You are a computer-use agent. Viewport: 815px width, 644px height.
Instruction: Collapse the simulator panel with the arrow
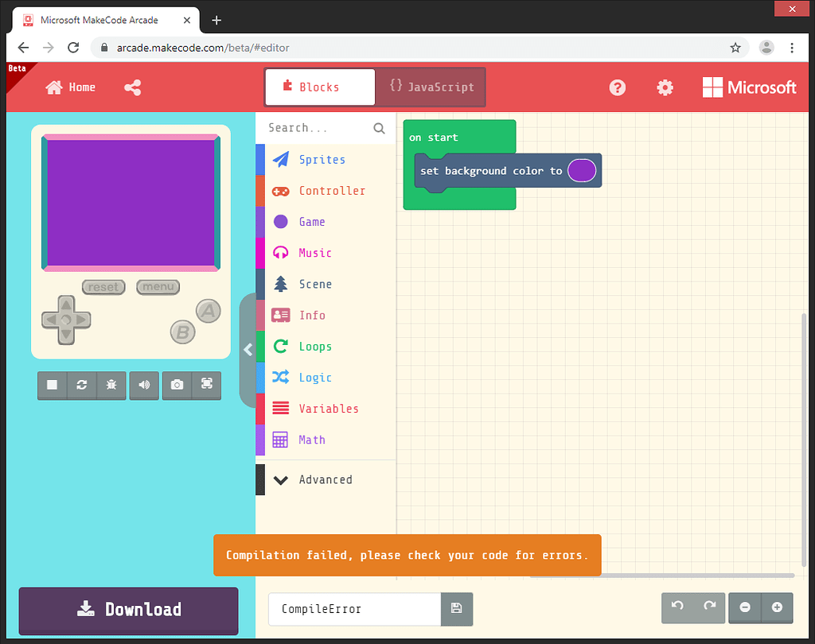[x=248, y=350]
